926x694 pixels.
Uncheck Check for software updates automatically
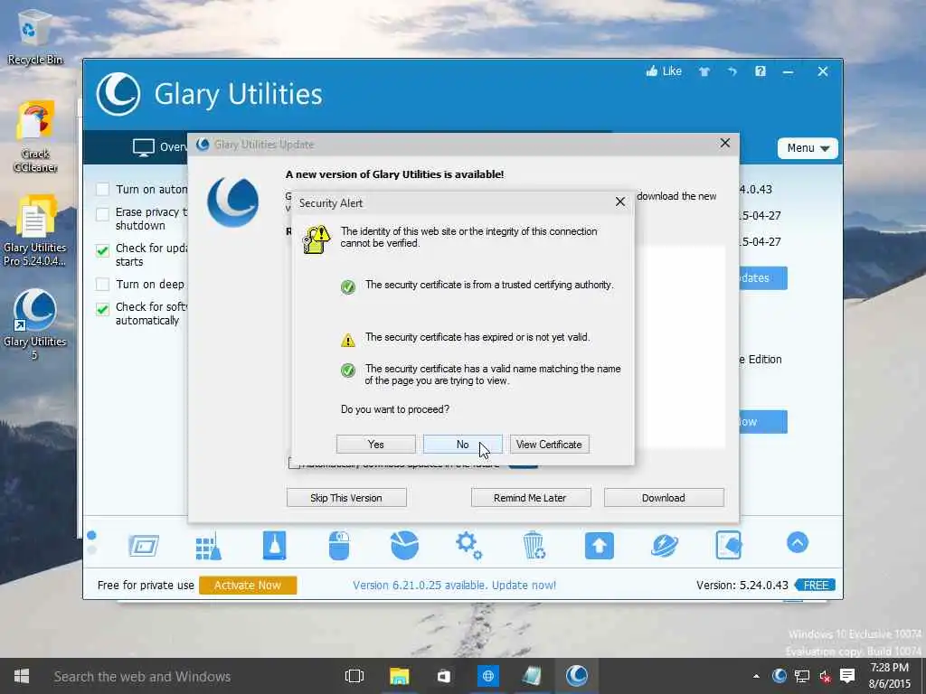(103, 309)
